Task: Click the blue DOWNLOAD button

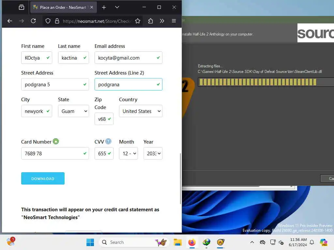Action: click(43, 178)
